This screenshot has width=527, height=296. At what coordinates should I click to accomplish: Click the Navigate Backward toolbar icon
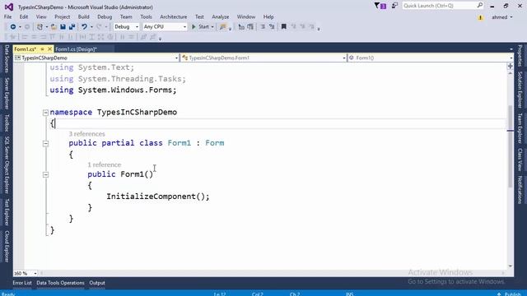[x=13, y=27]
